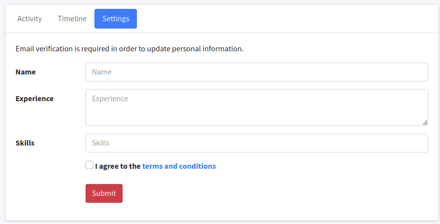Select the active Settings tab
This screenshot has height=224, width=440.
point(116,19)
